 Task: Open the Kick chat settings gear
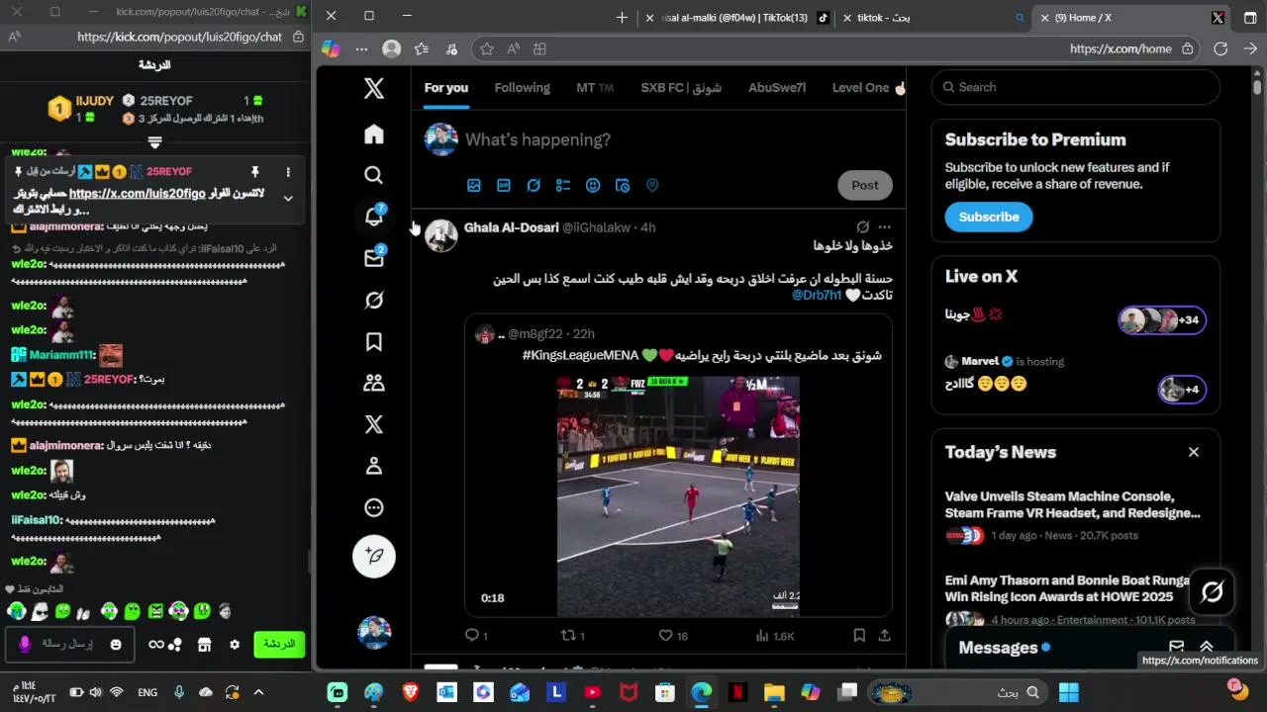pyautogui.click(x=235, y=645)
